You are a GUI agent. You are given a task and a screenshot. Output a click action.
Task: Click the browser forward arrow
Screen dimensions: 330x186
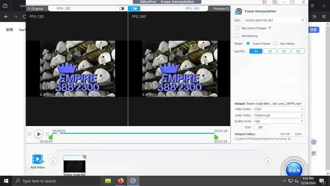coord(15,17)
